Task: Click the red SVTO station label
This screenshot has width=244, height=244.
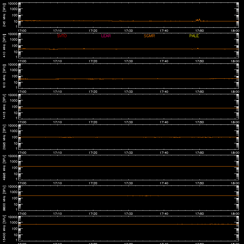Action: coord(62,36)
